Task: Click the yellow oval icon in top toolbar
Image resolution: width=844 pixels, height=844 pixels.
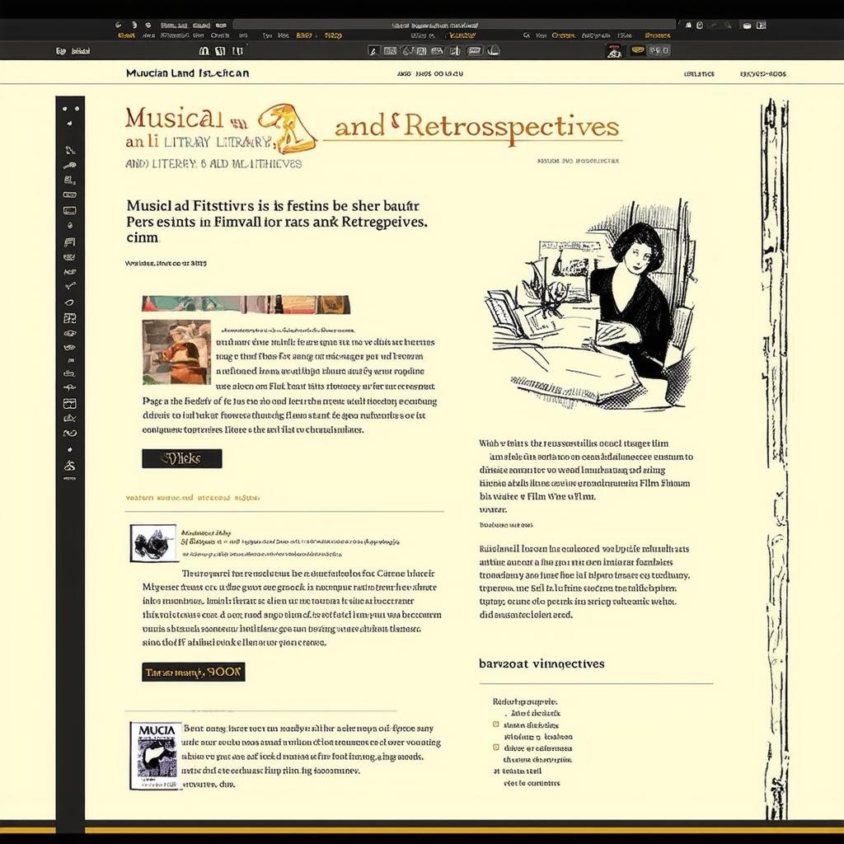Action: point(638,50)
